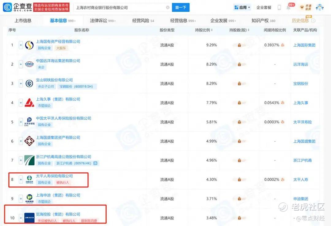Click the 宽海控股 blue logo
The height and width of the screenshot is (226, 331).
(x=29, y=218)
